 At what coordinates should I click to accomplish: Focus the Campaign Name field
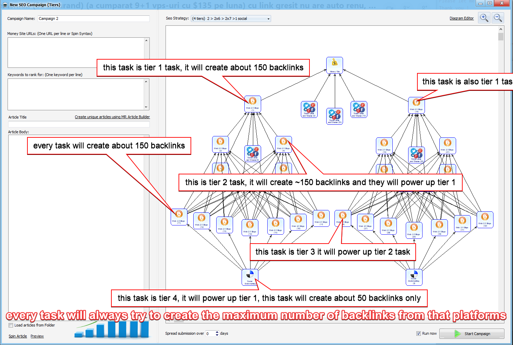click(x=94, y=19)
